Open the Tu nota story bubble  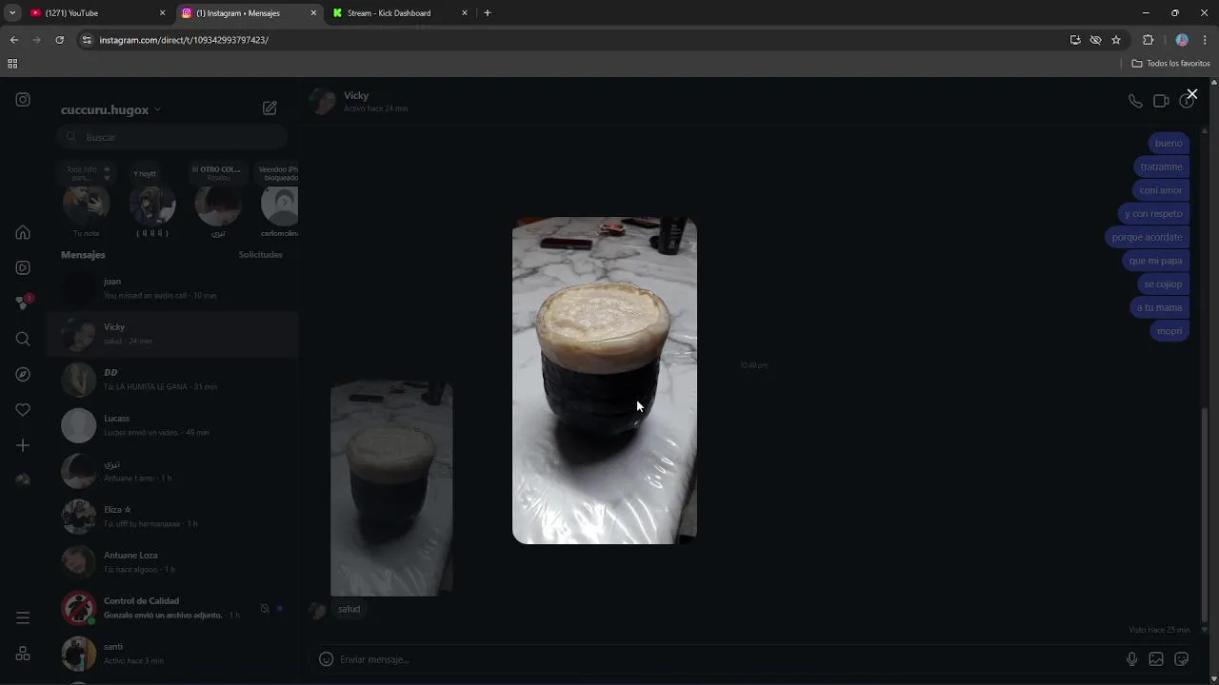click(x=86, y=204)
